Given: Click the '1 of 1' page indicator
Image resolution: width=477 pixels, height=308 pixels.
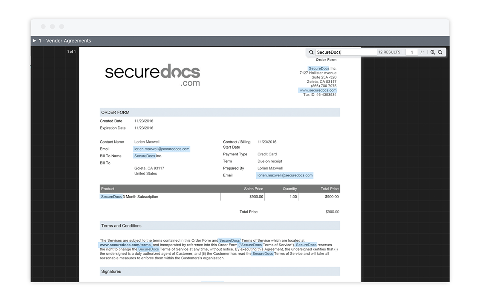Looking at the screenshot, I should coord(71,52).
